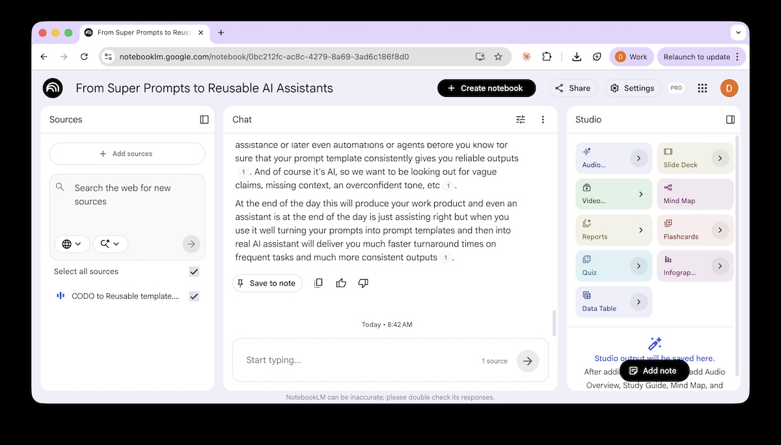The image size is (781, 445).
Task: Expand Video Overview options arrow
Action: (640, 194)
